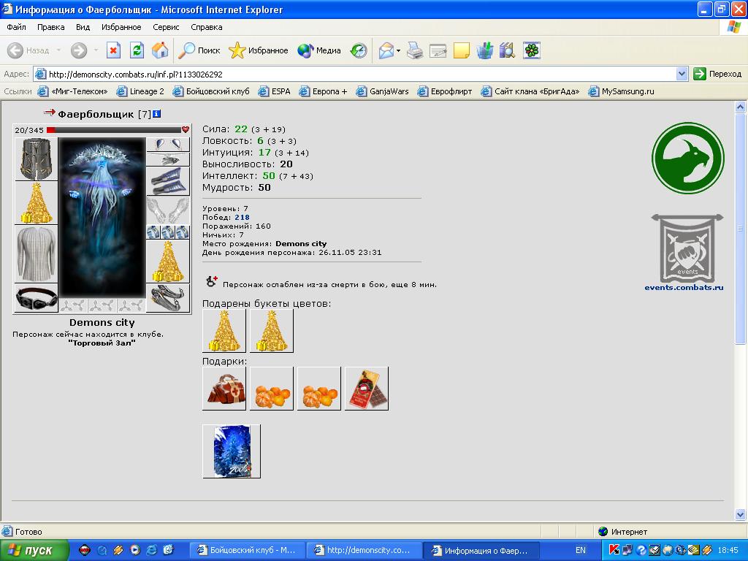Open the Windows пуск start button
The height and width of the screenshot is (561, 748).
[34, 551]
